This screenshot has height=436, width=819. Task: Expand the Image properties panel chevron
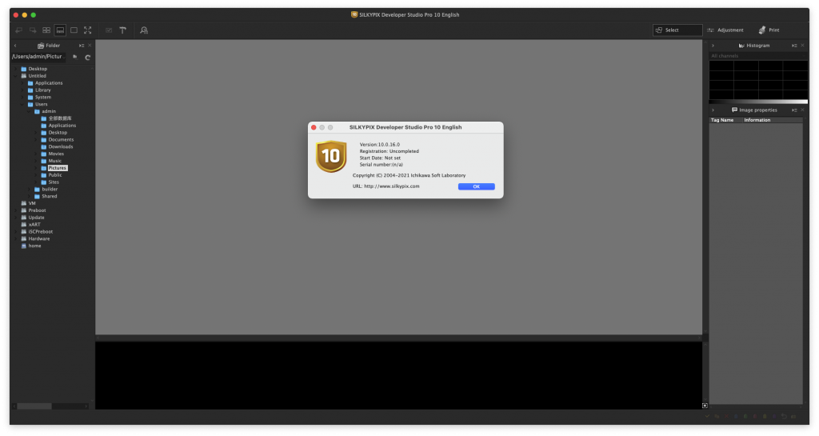(713, 110)
